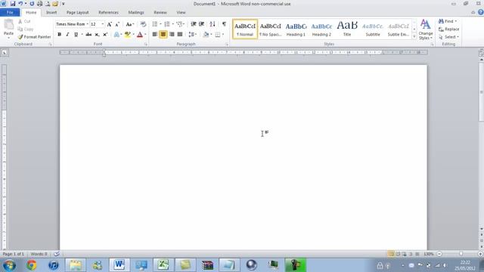The width and height of the screenshot is (484, 272).
Task: Open the File tab
Action: (10, 12)
